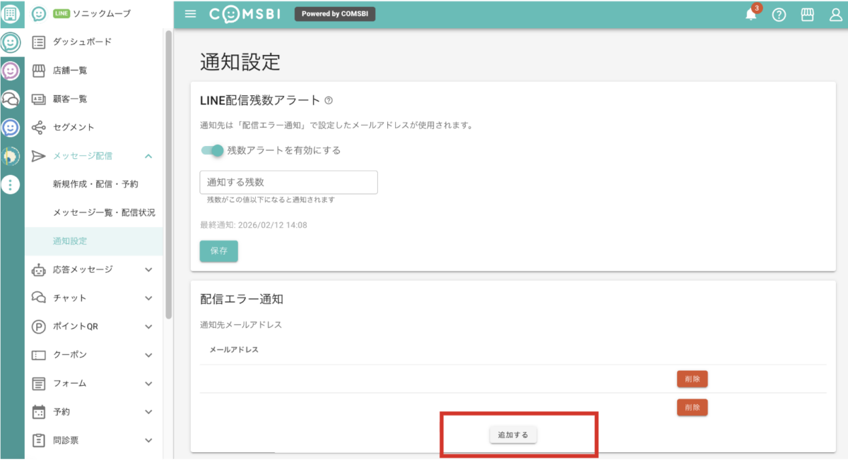The width and height of the screenshot is (848, 469).
Task: Click the help icon beside LINE配信残数アラート
Action: point(329,101)
